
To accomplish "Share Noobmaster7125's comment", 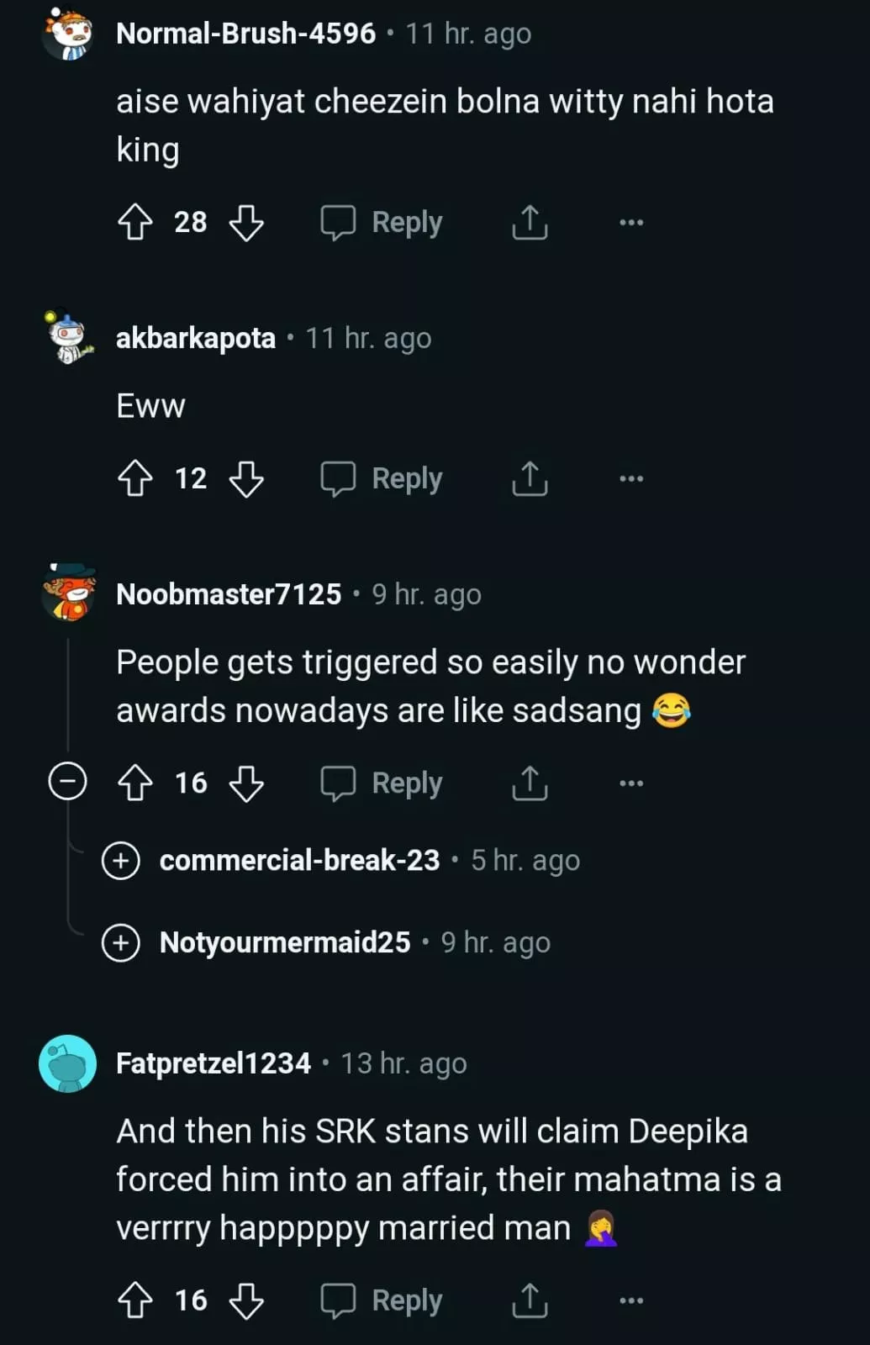I will coord(530,783).
